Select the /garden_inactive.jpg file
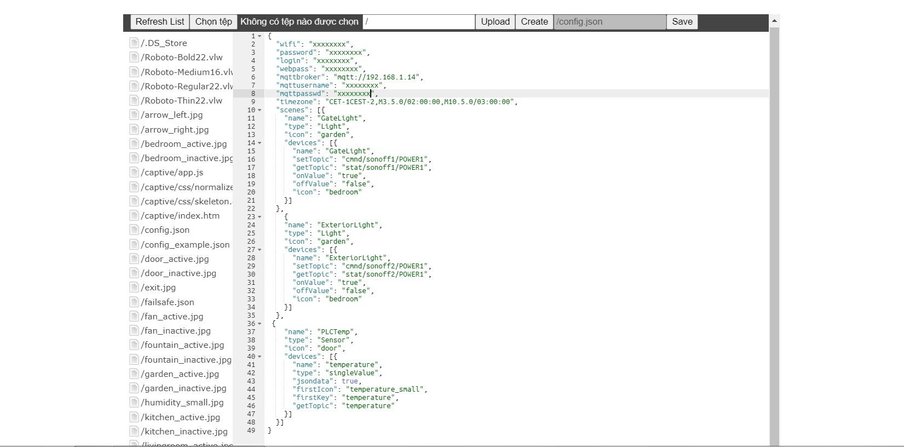904x447 pixels. 183,388
